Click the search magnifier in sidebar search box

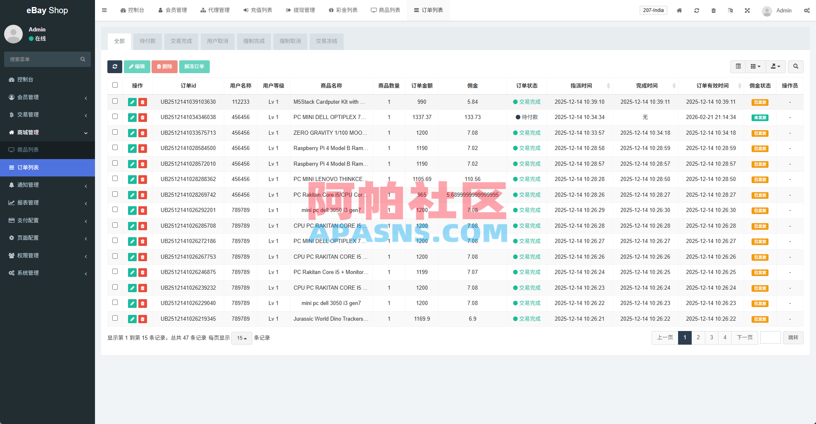coord(83,60)
